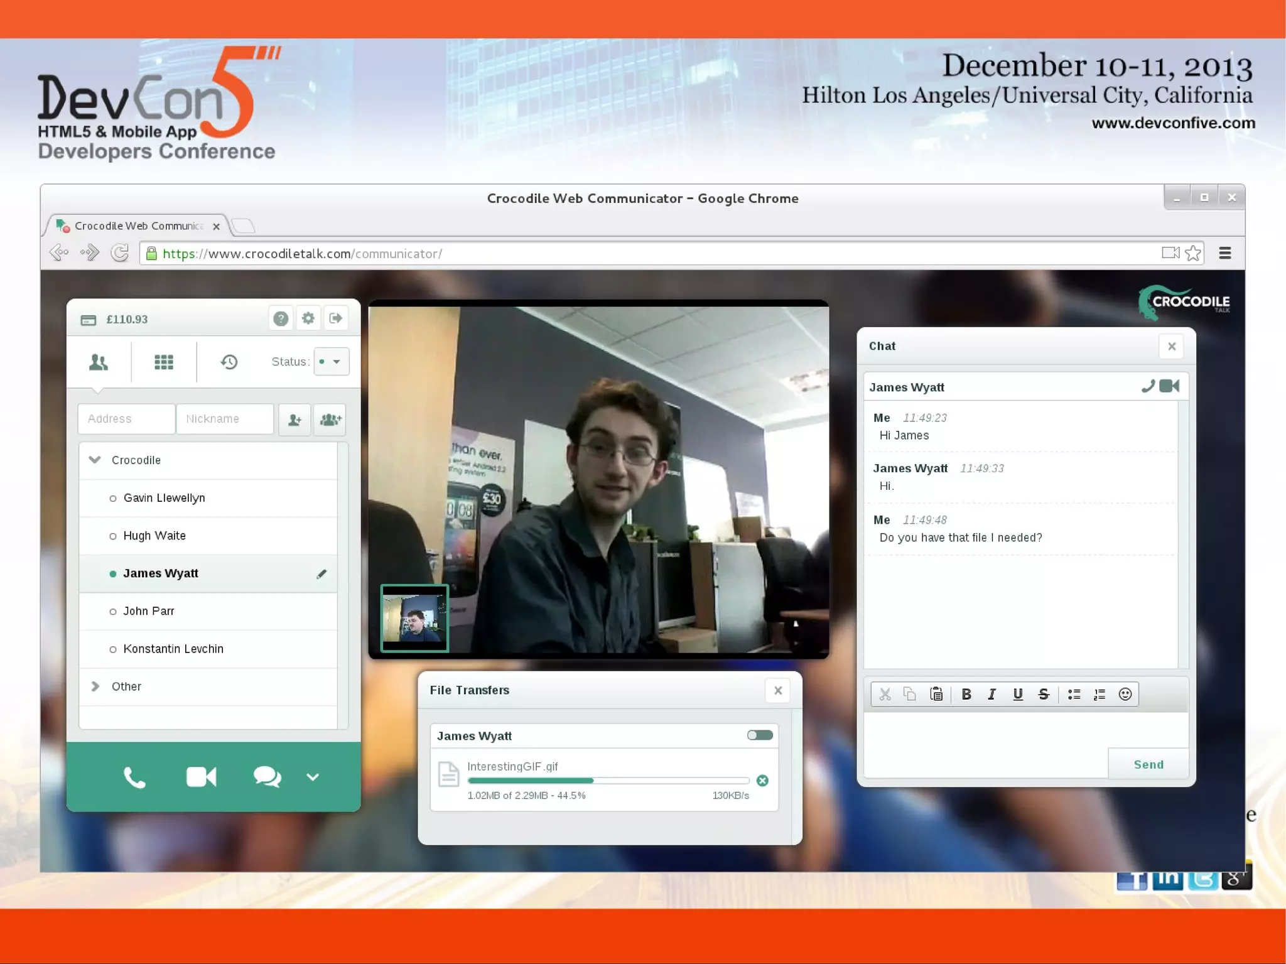Image resolution: width=1286 pixels, height=964 pixels.
Task: Cancel the InterestingGIF.gif transfer
Action: pos(762,781)
